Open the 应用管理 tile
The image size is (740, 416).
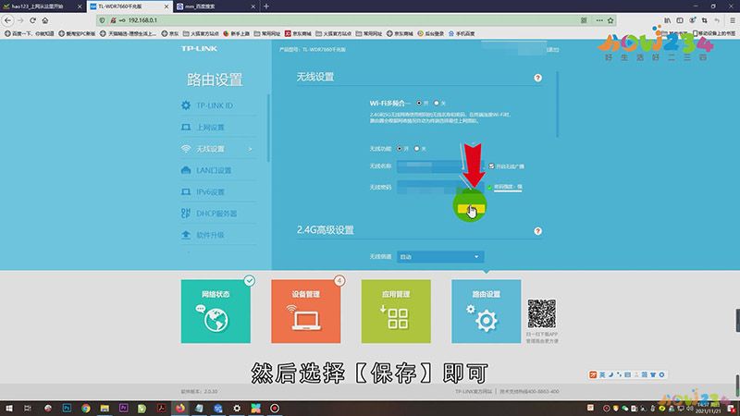point(396,312)
